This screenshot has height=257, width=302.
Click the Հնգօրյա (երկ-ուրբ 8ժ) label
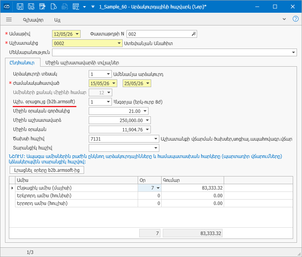coord(138,102)
